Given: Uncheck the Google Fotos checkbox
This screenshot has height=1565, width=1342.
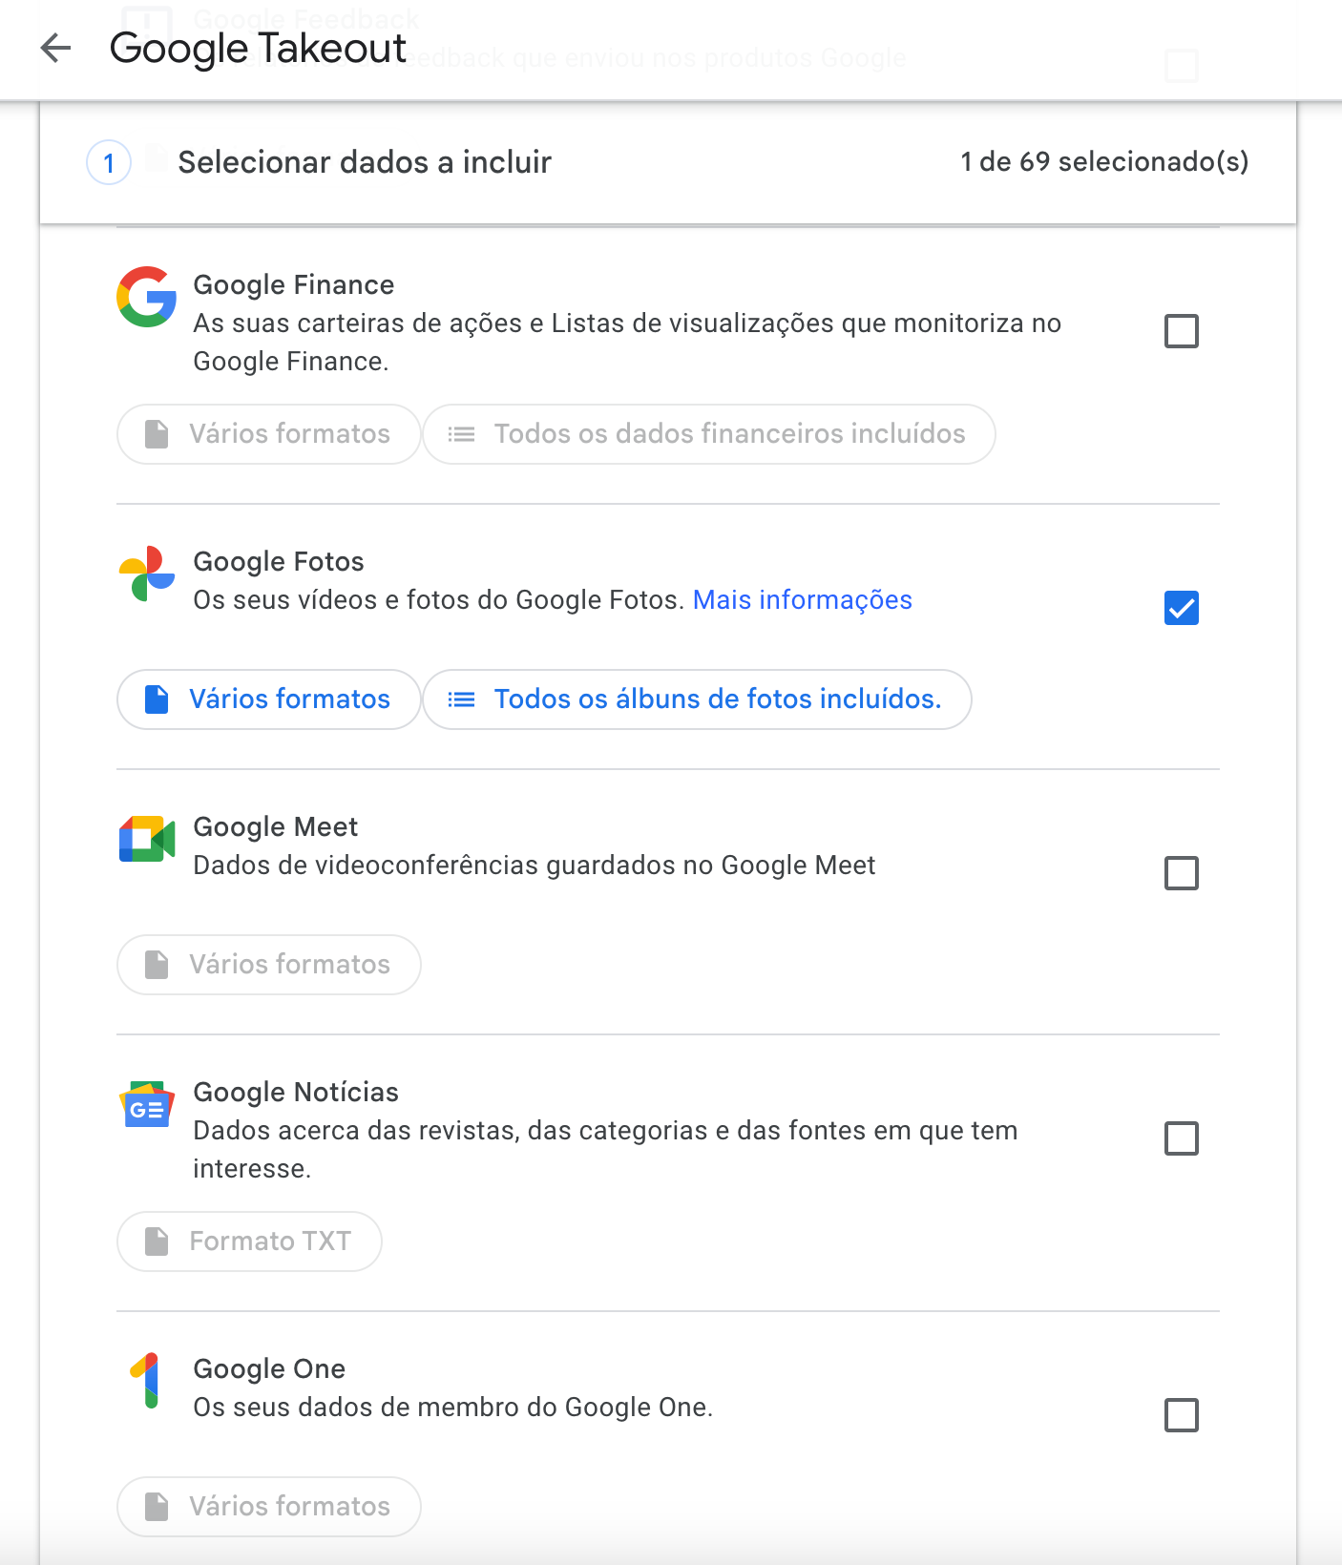Looking at the screenshot, I should (1182, 608).
